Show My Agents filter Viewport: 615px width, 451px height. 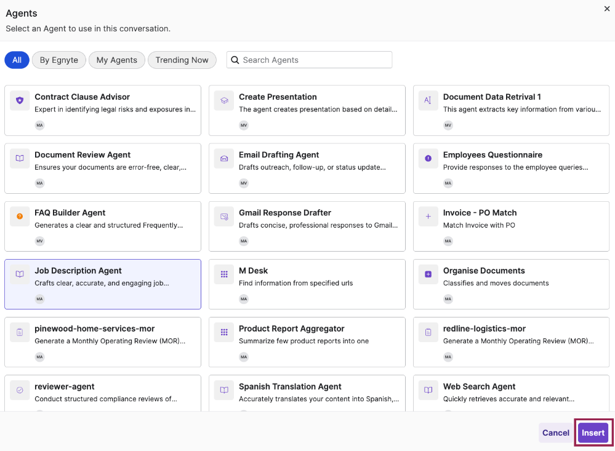click(117, 60)
